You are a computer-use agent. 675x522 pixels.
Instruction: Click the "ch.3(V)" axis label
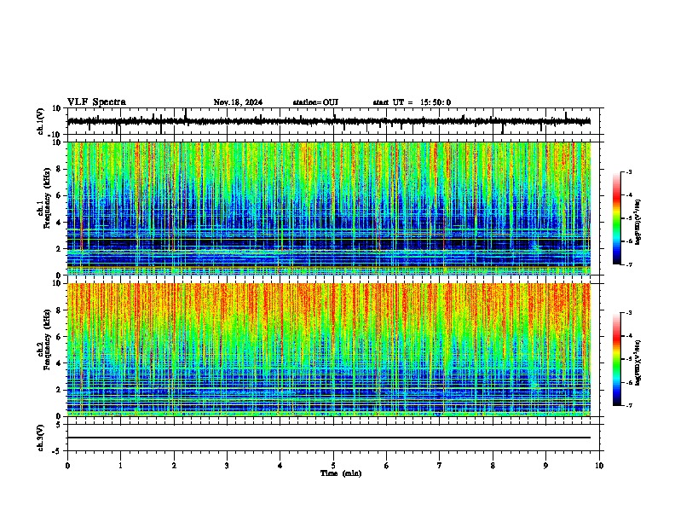[41, 438]
